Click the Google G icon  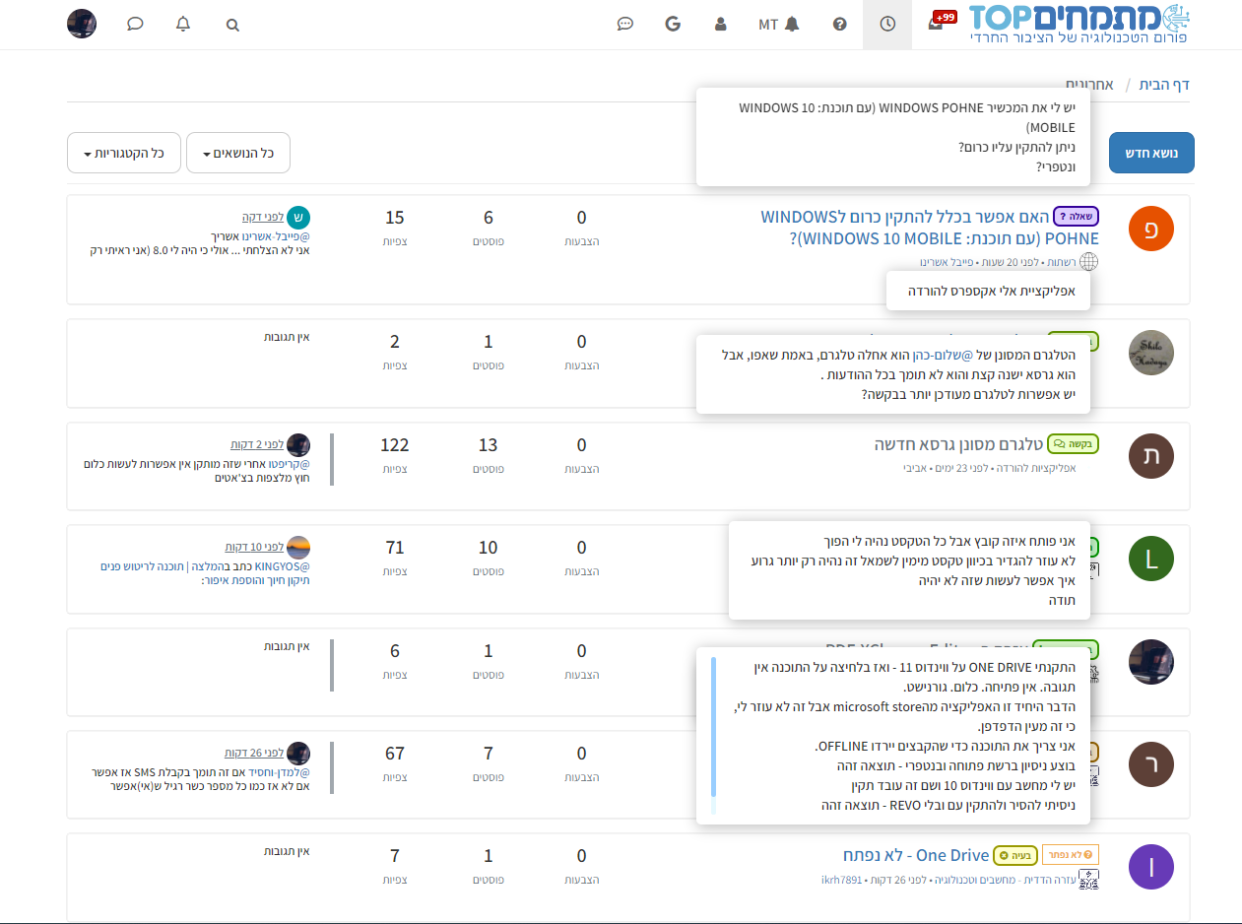coord(674,25)
